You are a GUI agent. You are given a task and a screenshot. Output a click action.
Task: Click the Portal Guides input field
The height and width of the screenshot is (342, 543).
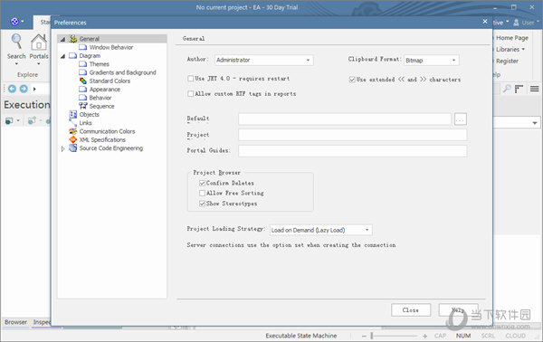pos(353,151)
